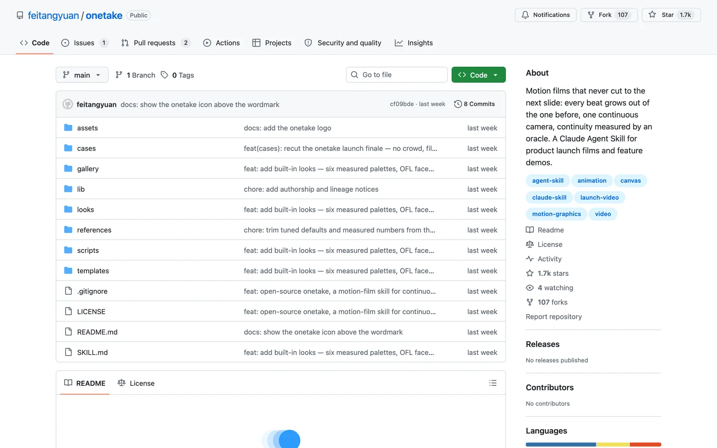
Task: Click Report repository link
Action: [x=553, y=316]
